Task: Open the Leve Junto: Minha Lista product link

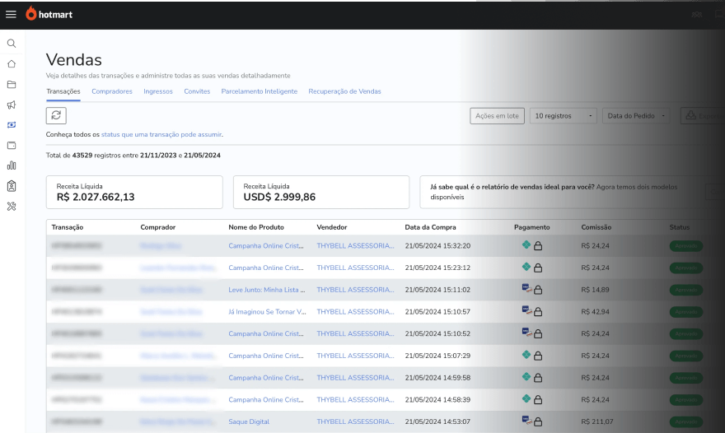Action: (x=267, y=290)
